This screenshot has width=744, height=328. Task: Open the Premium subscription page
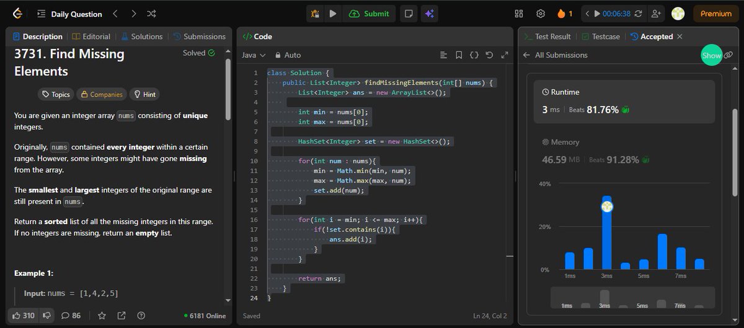[x=716, y=14]
